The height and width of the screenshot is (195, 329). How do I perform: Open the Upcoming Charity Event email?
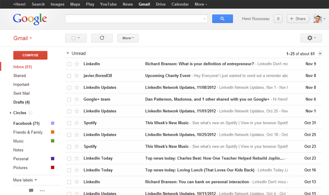pyautogui.click(x=193, y=76)
